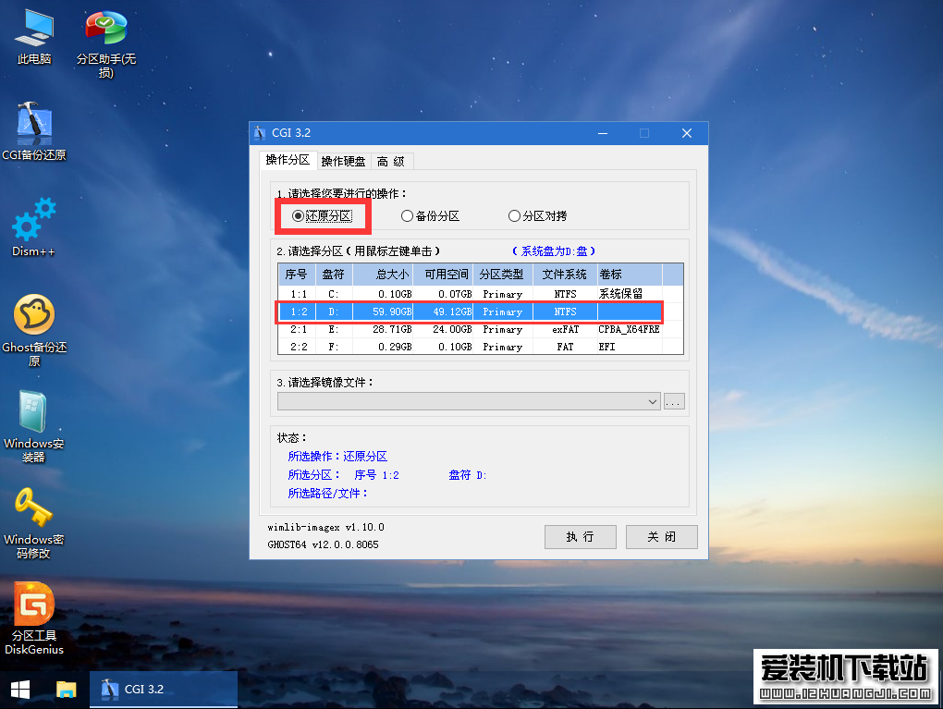Click the 文件系统 column header

(x=565, y=275)
